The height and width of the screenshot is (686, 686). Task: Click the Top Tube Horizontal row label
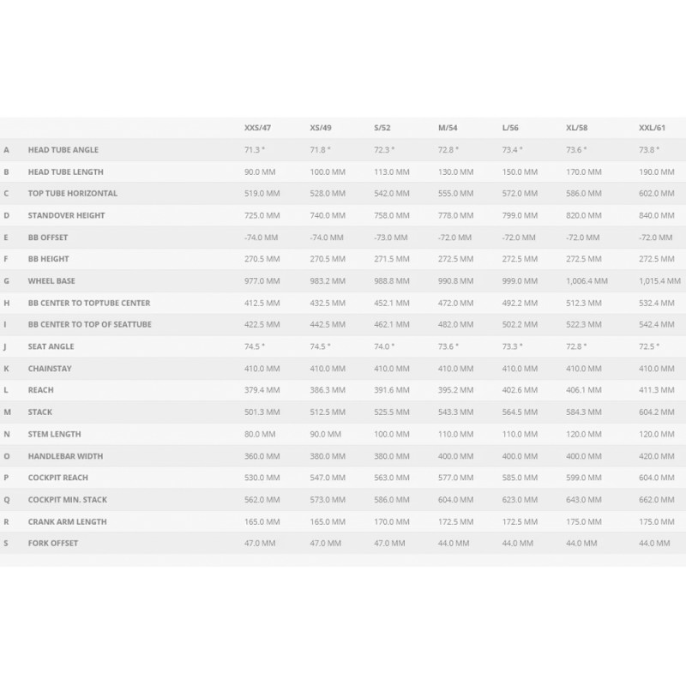[x=72, y=194]
